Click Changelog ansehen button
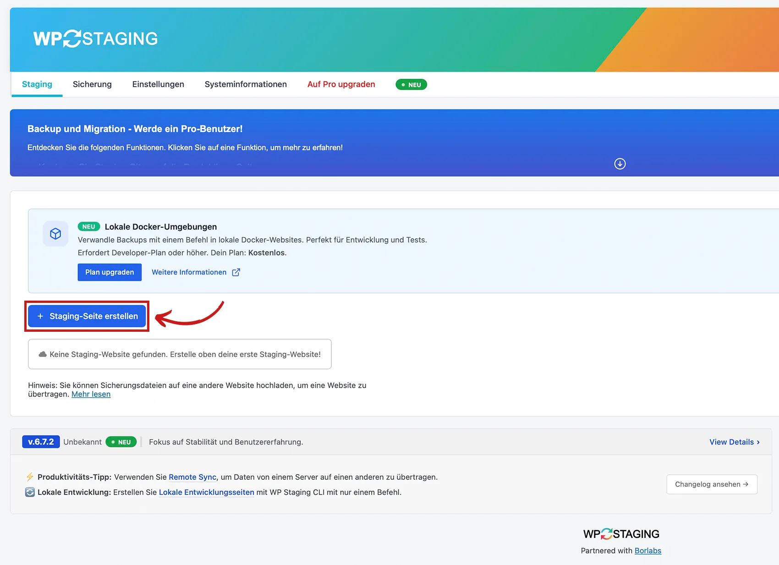 tap(711, 484)
